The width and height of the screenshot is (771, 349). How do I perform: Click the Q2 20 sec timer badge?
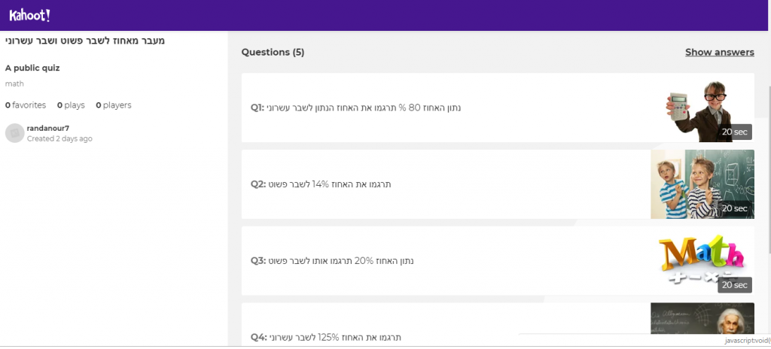[x=734, y=208]
